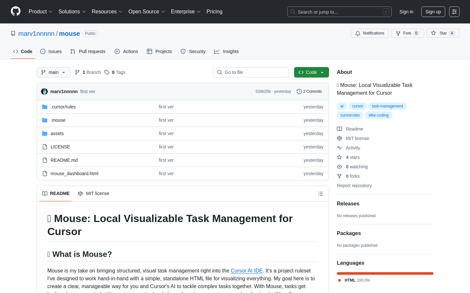
Task: Open the Releases heading link
Action: click(x=348, y=204)
